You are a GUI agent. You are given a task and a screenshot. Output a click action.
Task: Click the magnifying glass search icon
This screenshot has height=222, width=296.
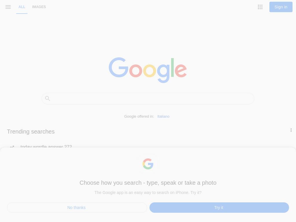(47, 98)
